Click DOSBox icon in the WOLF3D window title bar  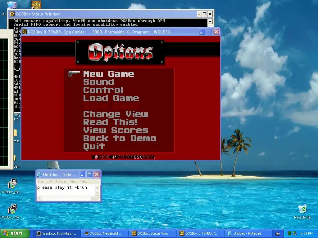25,32
